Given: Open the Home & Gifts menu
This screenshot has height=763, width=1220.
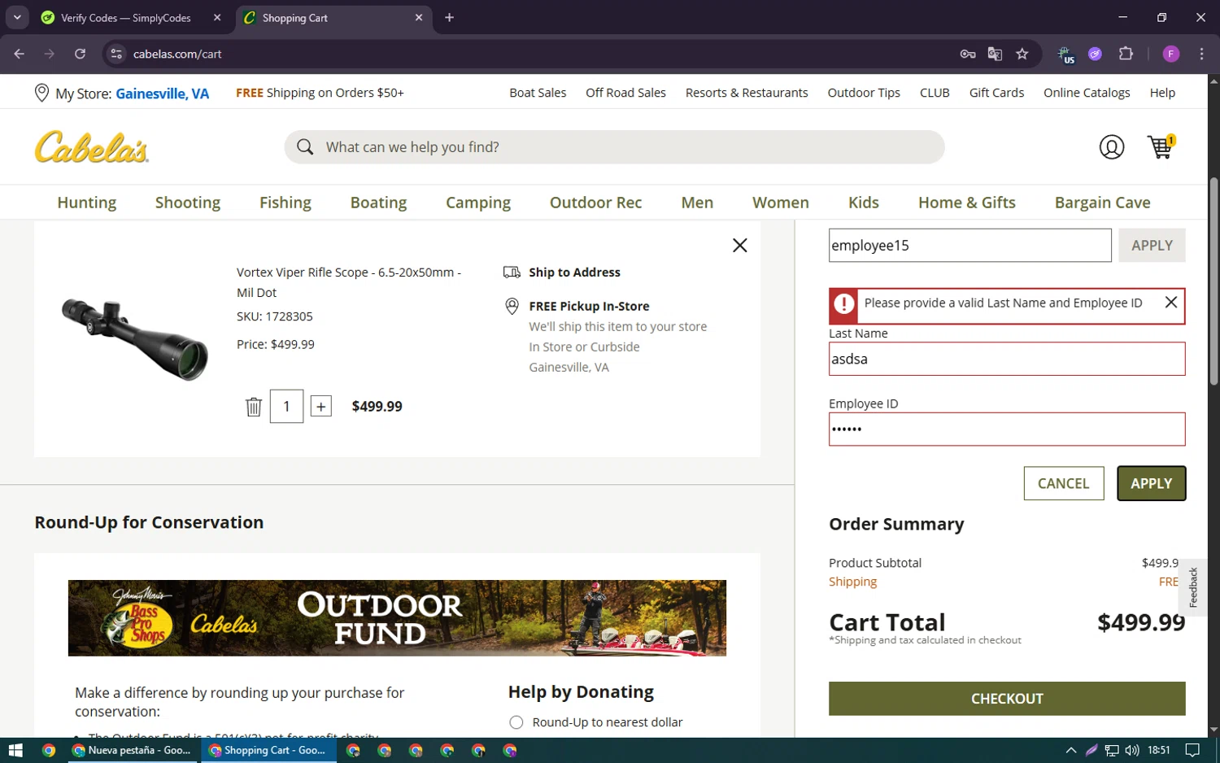Looking at the screenshot, I should click(x=967, y=203).
